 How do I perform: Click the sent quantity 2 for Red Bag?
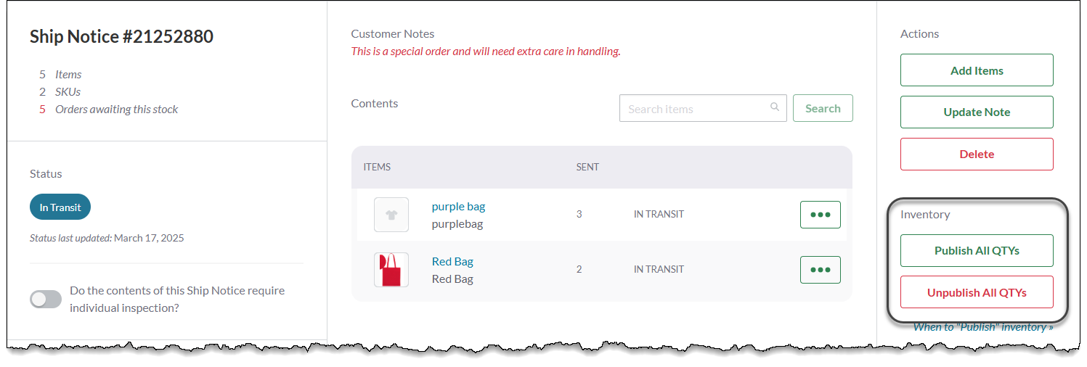pyautogui.click(x=579, y=270)
